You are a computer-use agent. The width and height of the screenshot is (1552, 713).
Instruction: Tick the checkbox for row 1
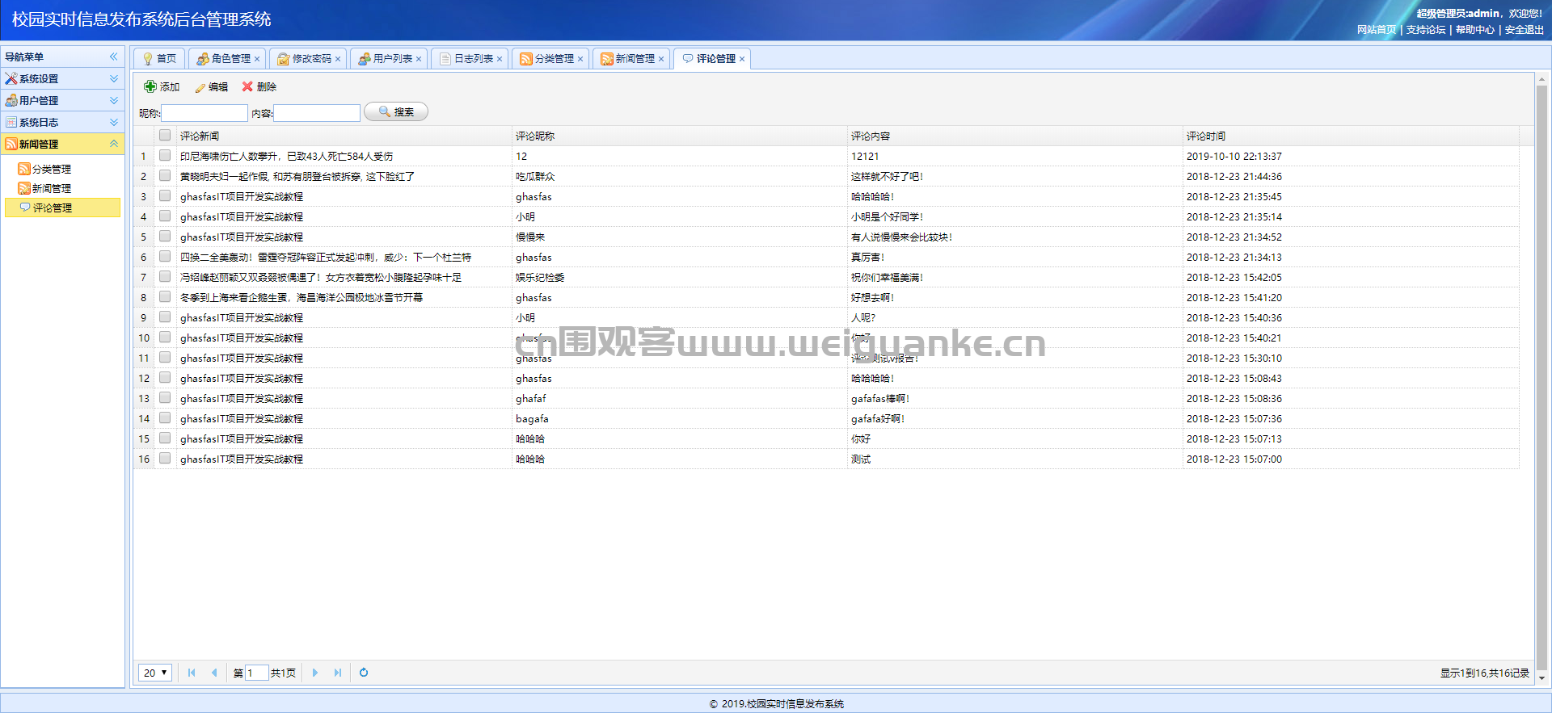point(165,155)
